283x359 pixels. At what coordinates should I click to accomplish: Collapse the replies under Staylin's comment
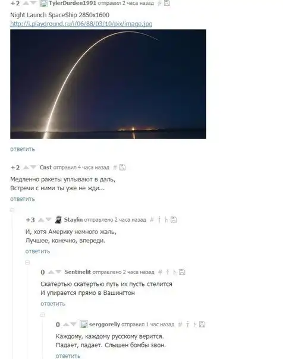[27, 262]
